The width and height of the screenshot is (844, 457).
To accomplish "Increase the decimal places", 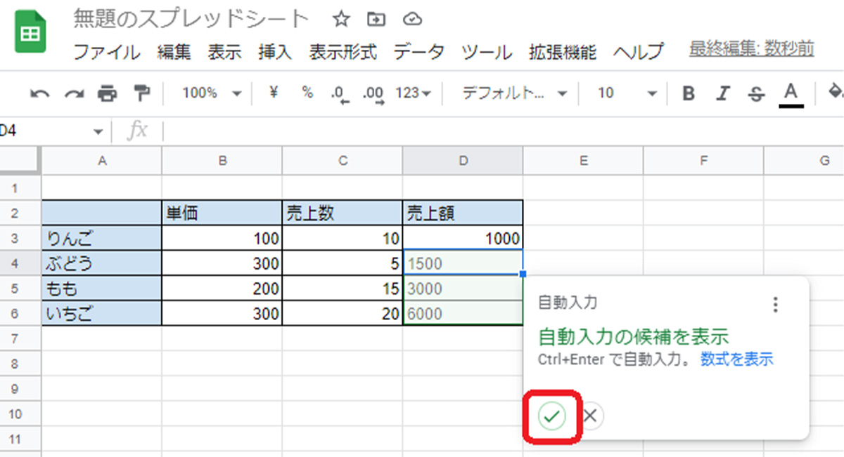I will pyautogui.click(x=373, y=94).
